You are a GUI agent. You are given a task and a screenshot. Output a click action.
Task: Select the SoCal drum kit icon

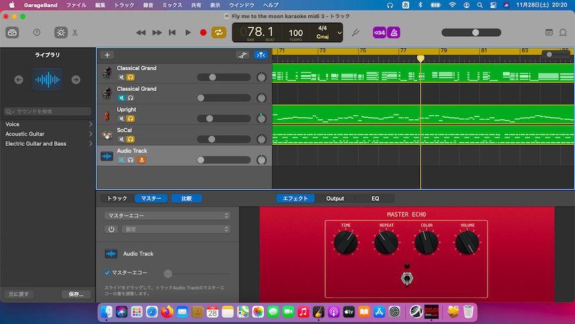107,135
